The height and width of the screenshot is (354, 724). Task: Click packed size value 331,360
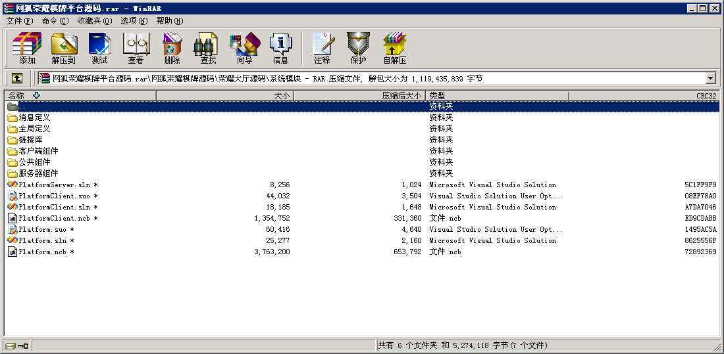click(406, 218)
